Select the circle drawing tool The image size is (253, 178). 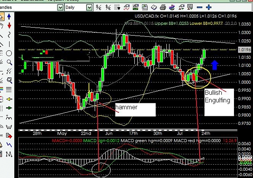(9, 53)
